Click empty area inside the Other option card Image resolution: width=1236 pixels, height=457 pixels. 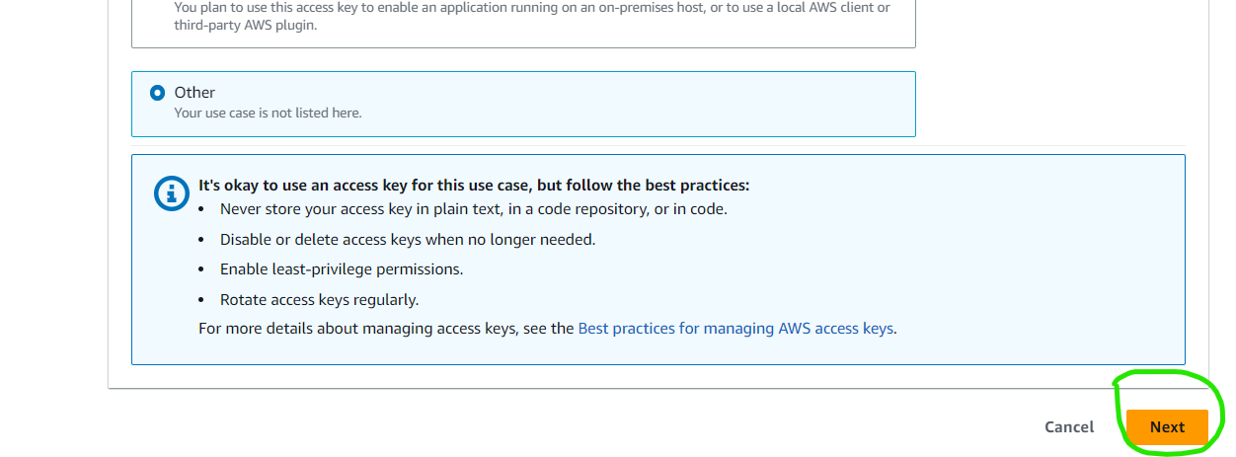click(x=642, y=104)
